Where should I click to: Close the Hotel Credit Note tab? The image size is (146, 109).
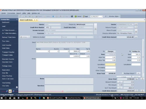click(x=37, y=20)
